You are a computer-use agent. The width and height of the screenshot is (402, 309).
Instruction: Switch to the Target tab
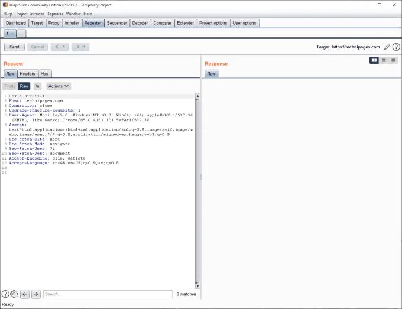coord(37,23)
